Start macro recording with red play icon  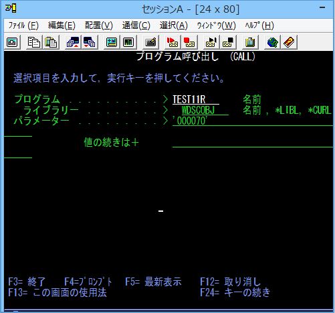172,42
